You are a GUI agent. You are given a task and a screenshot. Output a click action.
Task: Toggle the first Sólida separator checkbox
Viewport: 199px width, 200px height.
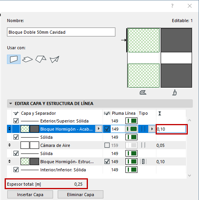click(x=16, y=137)
